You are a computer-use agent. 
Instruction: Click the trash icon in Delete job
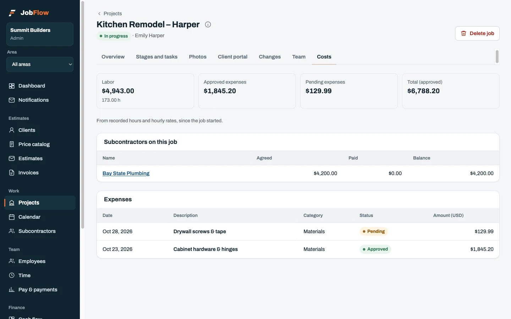point(463,33)
